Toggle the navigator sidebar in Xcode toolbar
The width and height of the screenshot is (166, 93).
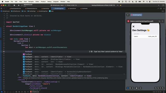pyautogui.click(x=9, y=5)
